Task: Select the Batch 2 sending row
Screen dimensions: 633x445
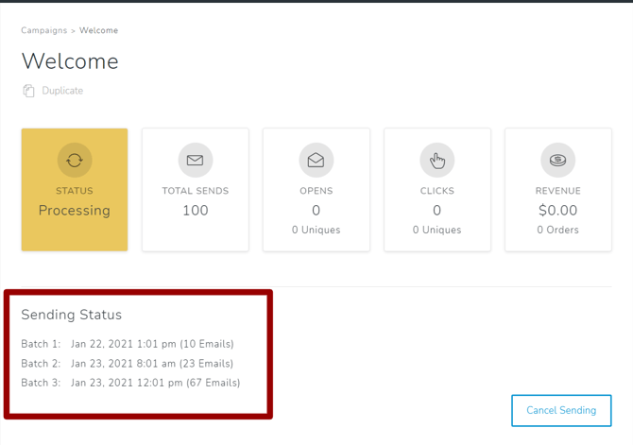Action: pos(128,364)
